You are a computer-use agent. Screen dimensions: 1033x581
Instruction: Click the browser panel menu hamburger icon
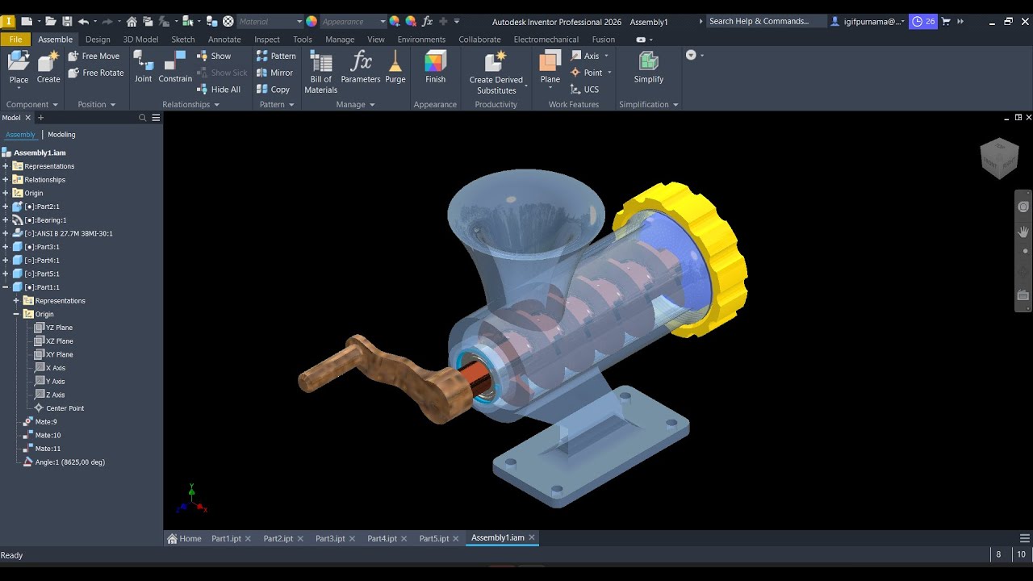(156, 118)
